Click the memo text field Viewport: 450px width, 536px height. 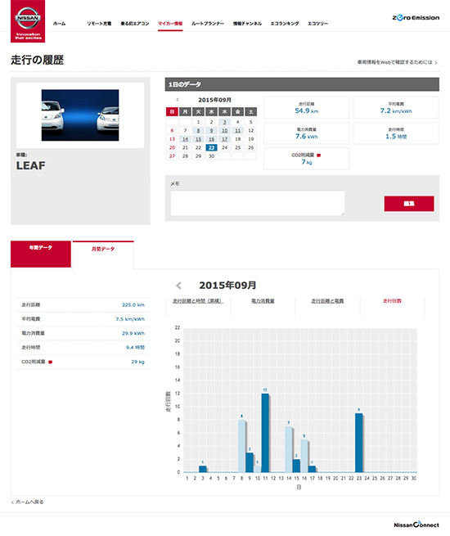pyautogui.click(x=258, y=204)
